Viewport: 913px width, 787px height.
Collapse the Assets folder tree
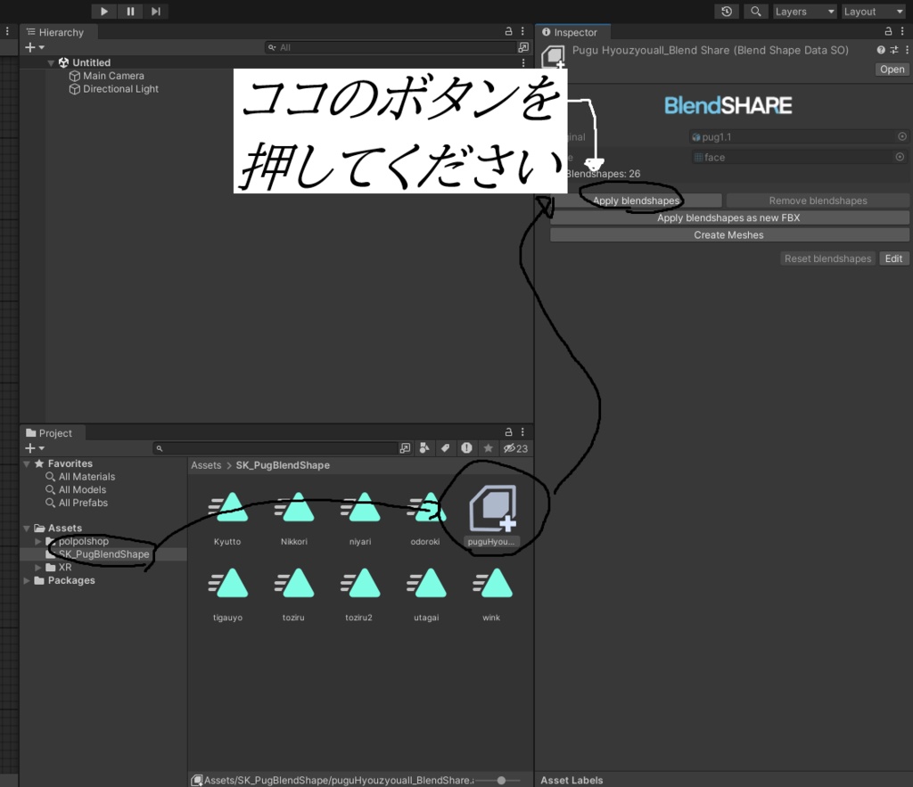[26, 528]
